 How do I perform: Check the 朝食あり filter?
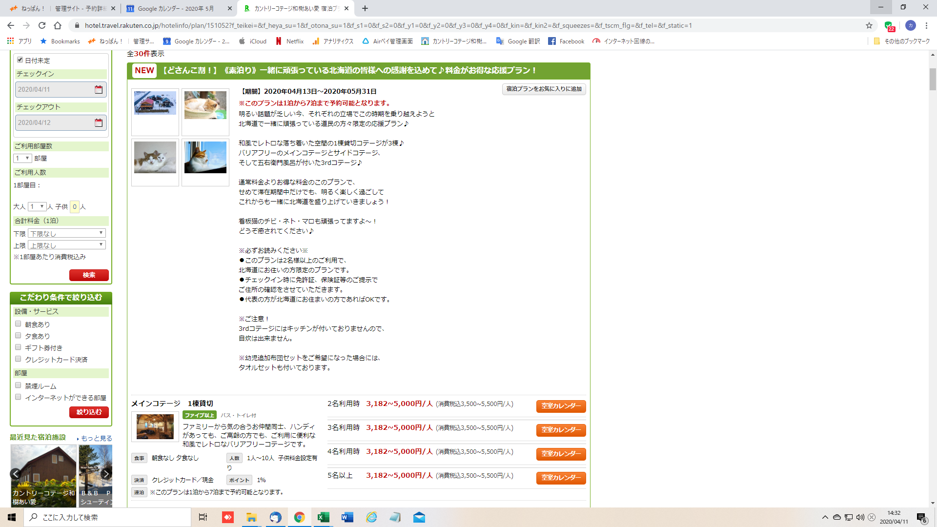[x=18, y=324]
